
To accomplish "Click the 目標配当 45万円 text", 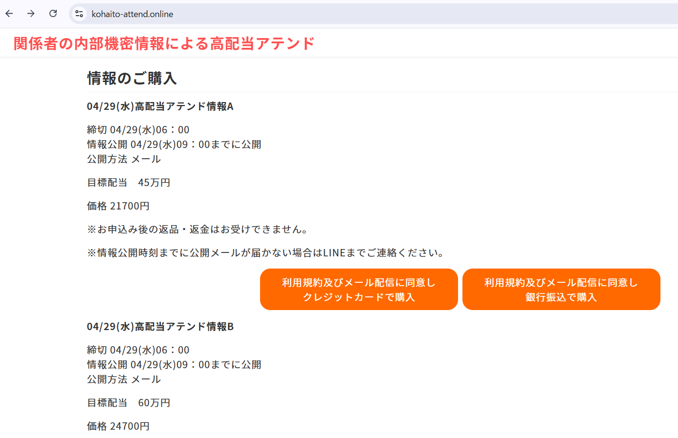I will (x=129, y=183).
